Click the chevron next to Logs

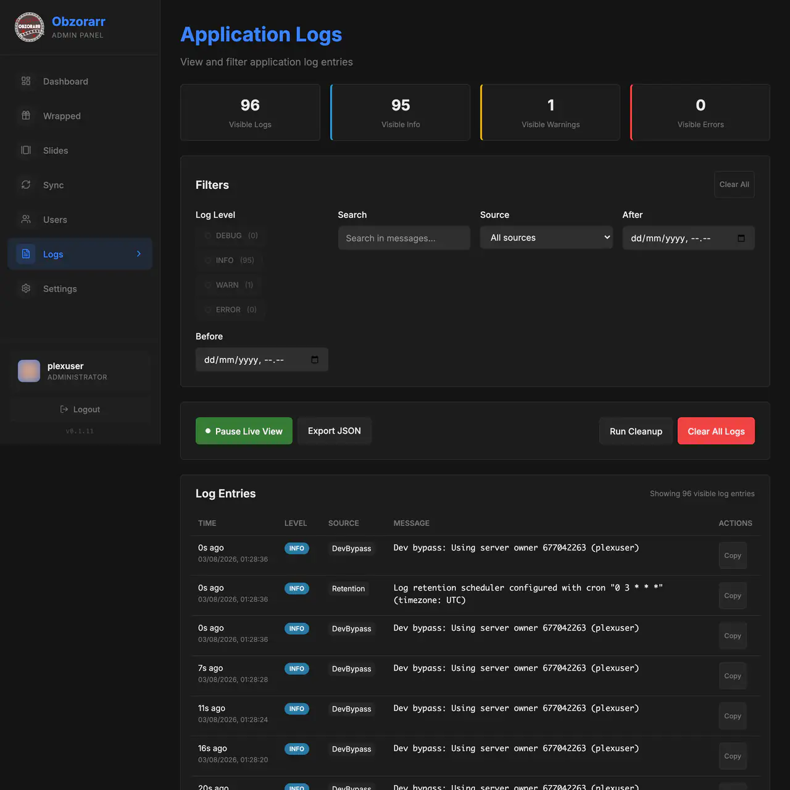(x=139, y=254)
